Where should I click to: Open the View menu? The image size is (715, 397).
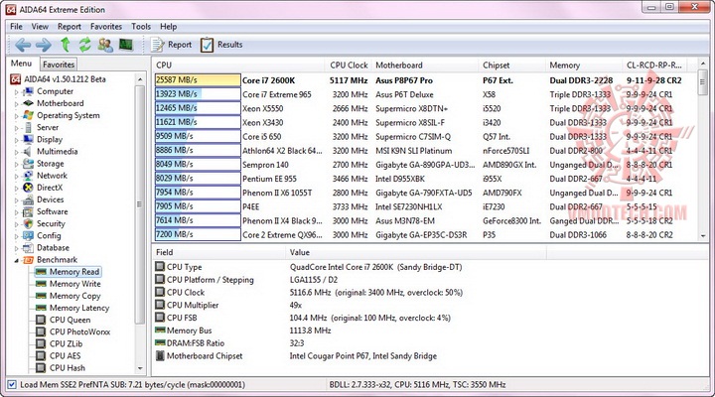pyautogui.click(x=40, y=27)
